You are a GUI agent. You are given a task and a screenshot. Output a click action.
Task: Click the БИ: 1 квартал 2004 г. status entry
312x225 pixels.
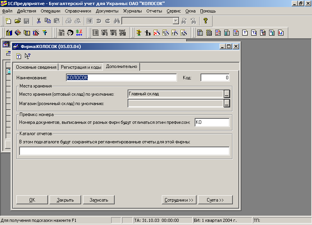click(222, 220)
